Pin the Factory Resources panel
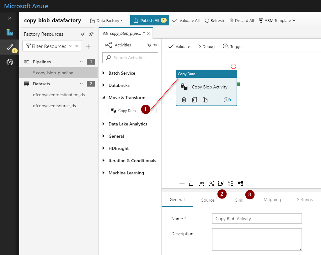This screenshot has width=321, height=255. click(x=91, y=34)
